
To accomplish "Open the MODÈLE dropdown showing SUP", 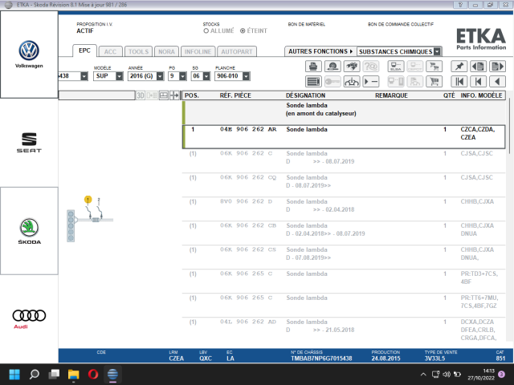I will point(120,76).
